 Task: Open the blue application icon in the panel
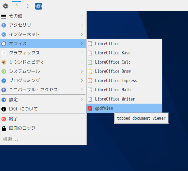(39, 6)
